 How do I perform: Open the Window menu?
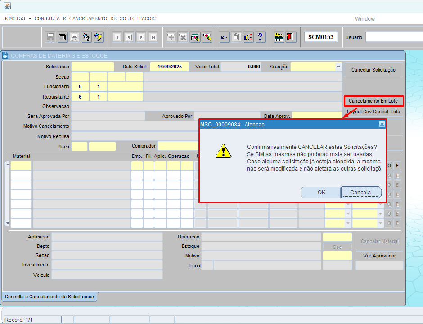pos(364,19)
